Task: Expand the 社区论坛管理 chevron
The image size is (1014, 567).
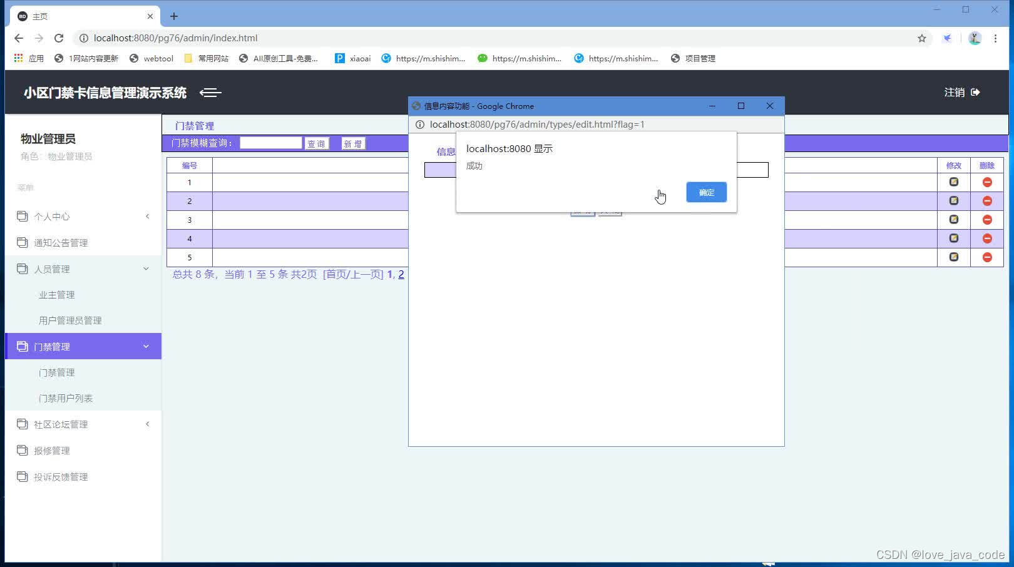Action: (x=147, y=424)
